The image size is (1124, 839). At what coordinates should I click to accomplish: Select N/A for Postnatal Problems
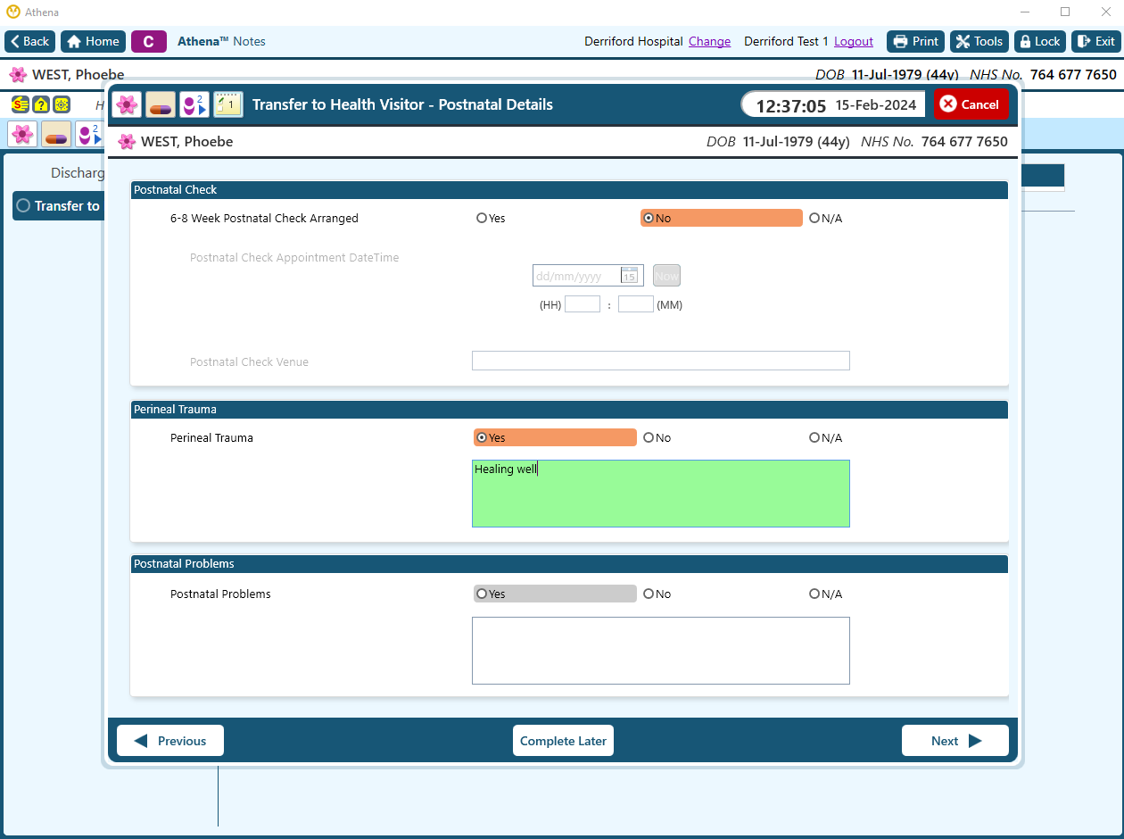[825, 594]
